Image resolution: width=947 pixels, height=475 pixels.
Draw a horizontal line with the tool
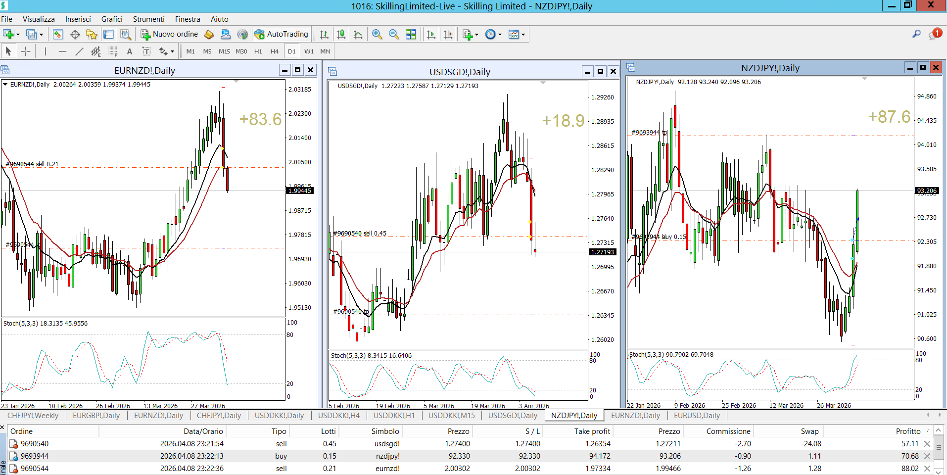[x=62, y=51]
